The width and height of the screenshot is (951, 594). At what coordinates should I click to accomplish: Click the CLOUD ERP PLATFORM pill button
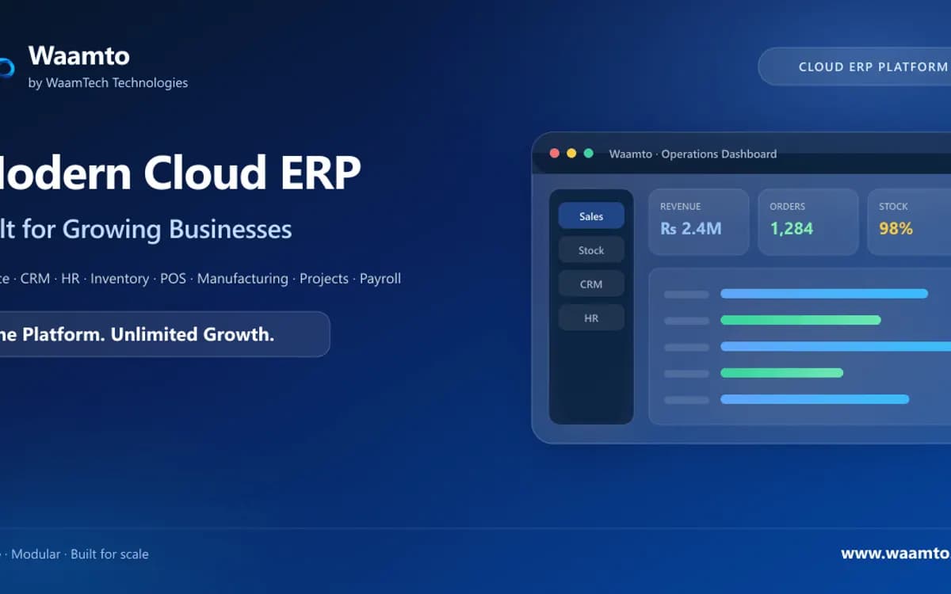854,67
